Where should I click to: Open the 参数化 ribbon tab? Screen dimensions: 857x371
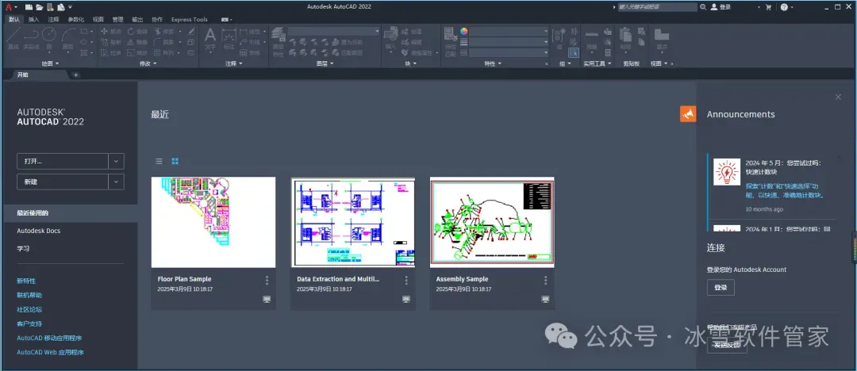click(76, 19)
